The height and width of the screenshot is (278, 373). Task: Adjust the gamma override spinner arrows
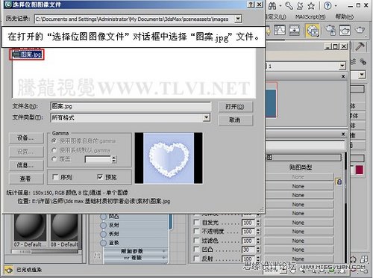tap(114, 159)
